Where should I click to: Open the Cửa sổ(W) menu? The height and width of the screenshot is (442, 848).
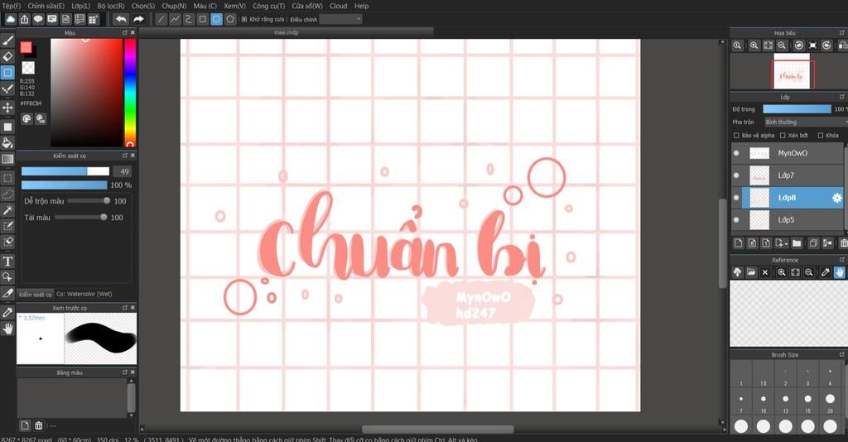(307, 6)
